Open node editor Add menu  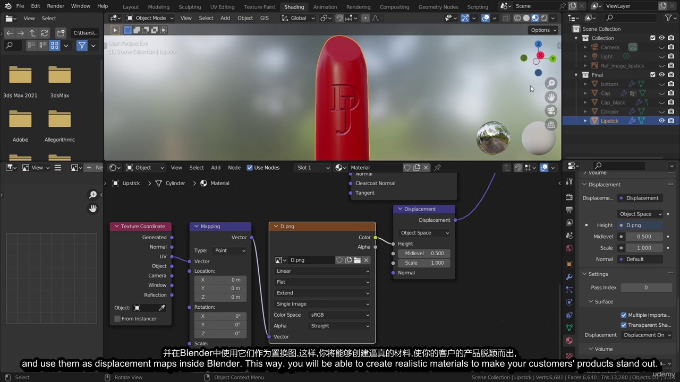click(x=216, y=168)
